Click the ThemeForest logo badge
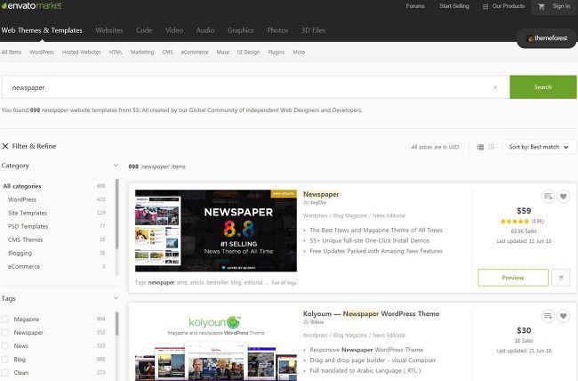Screen dimensions: 578x381 pyautogui.click(x=547, y=38)
